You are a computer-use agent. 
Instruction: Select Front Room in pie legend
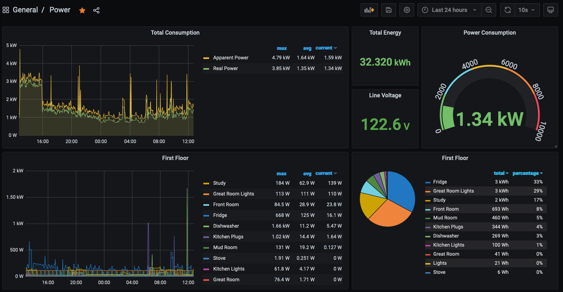point(446,209)
